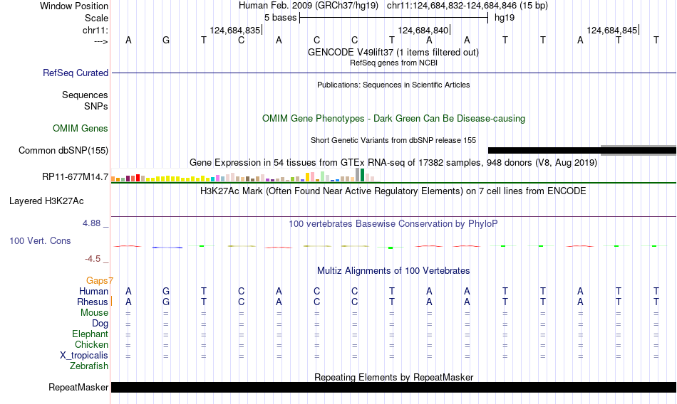Click the Mouse species row label
Screen dimensions: 677x404
pyautogui.click(x=94, y=312)
